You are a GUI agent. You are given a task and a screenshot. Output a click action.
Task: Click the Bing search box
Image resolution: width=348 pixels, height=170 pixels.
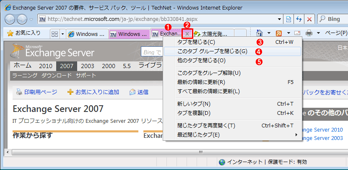pos(332,19)
